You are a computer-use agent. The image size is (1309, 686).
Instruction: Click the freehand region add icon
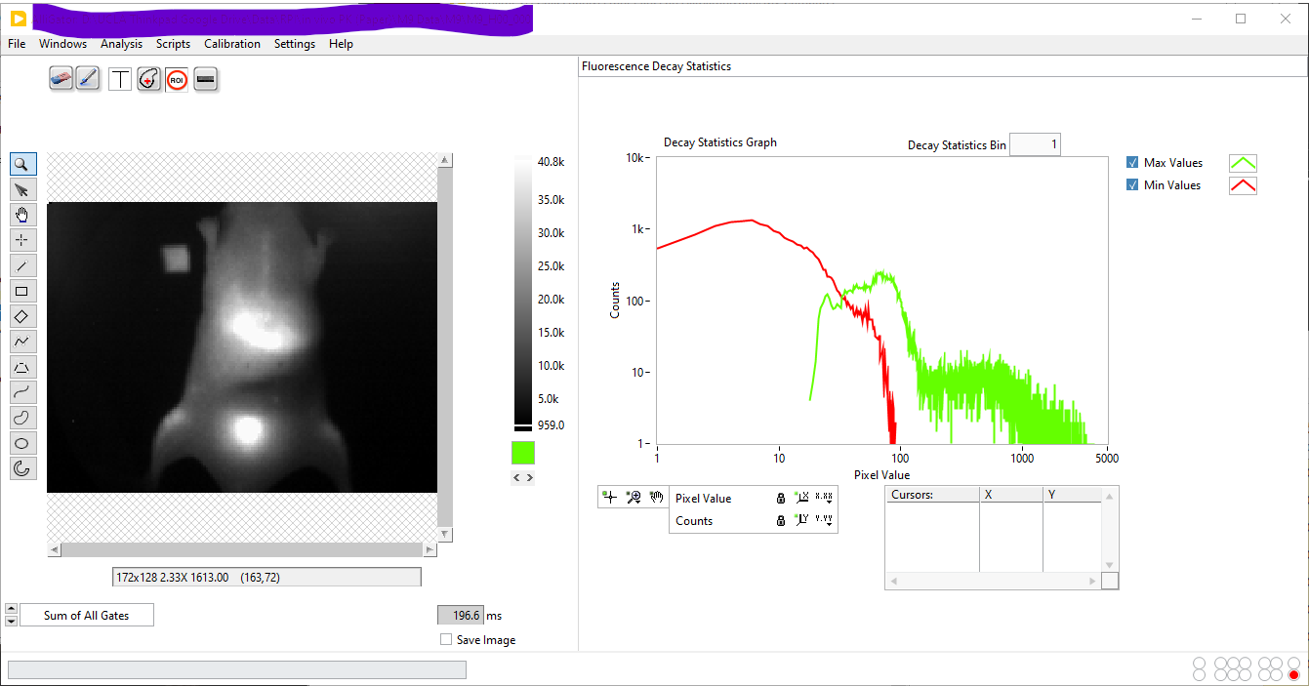point(148,79)
